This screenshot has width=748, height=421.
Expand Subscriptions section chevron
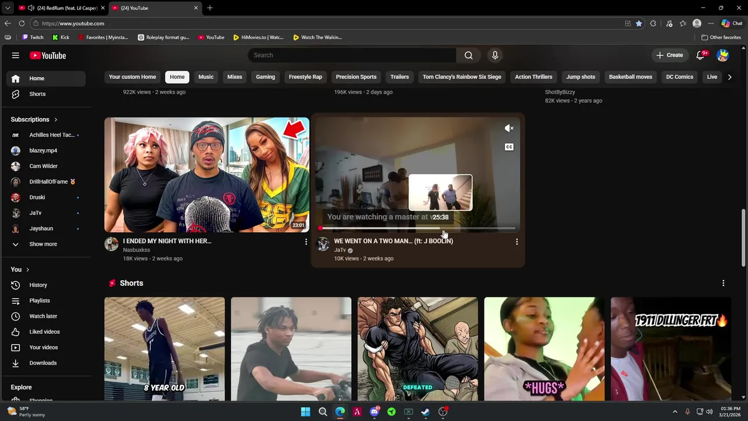(x=56, y=119)
